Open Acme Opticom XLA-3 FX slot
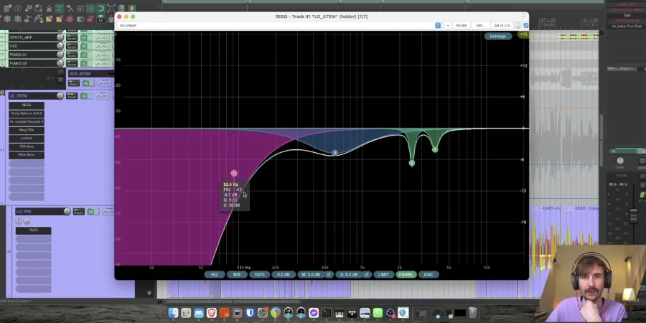 [27, 113]
